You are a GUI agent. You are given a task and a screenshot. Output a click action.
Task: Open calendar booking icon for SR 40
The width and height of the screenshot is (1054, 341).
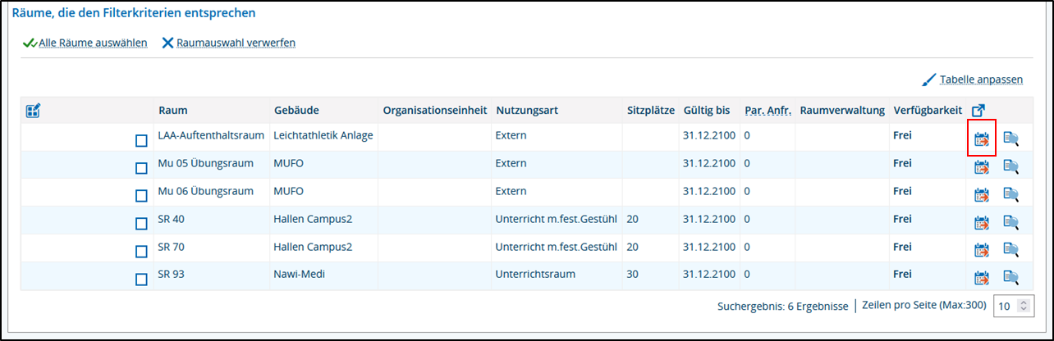tap(982, 222)
